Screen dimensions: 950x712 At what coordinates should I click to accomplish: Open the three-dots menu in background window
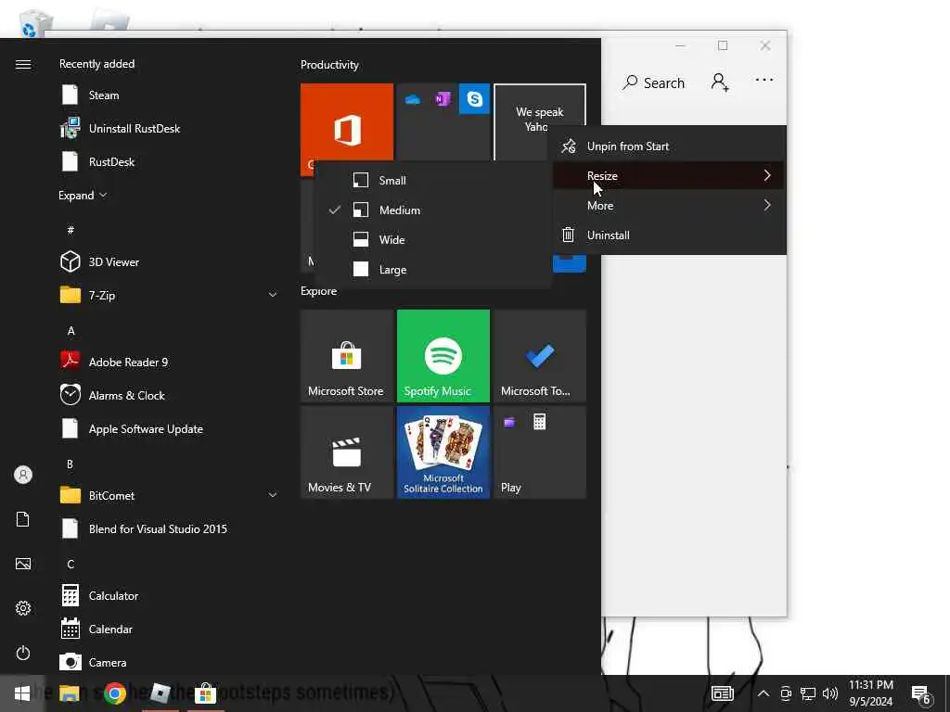click(764, 80)
